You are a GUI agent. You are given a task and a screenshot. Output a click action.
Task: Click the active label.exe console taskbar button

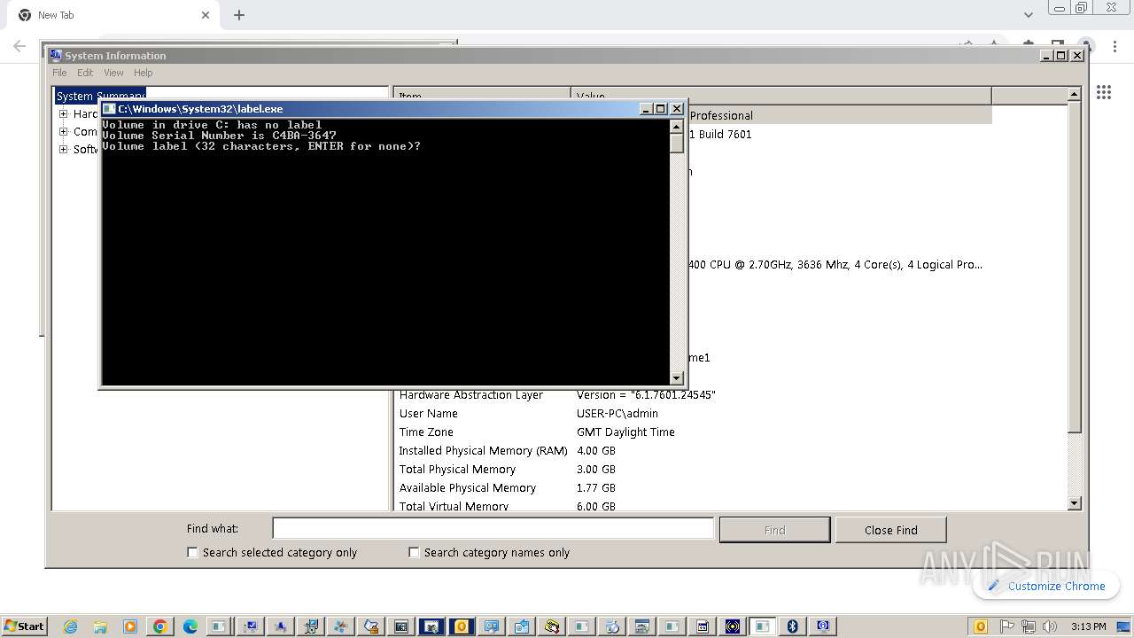(762, 626)
